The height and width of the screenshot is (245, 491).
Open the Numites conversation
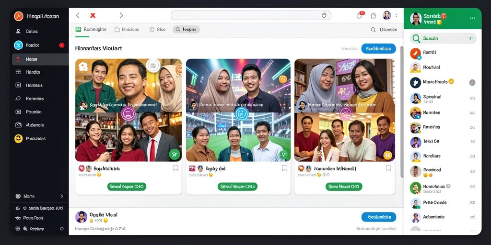pyautogui.click(x=443, y=113)
